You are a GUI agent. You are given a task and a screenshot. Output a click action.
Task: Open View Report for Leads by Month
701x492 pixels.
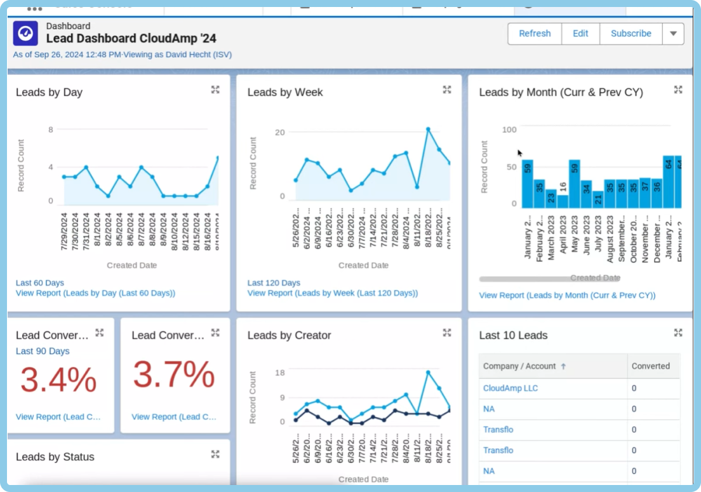tap(567, 295)
